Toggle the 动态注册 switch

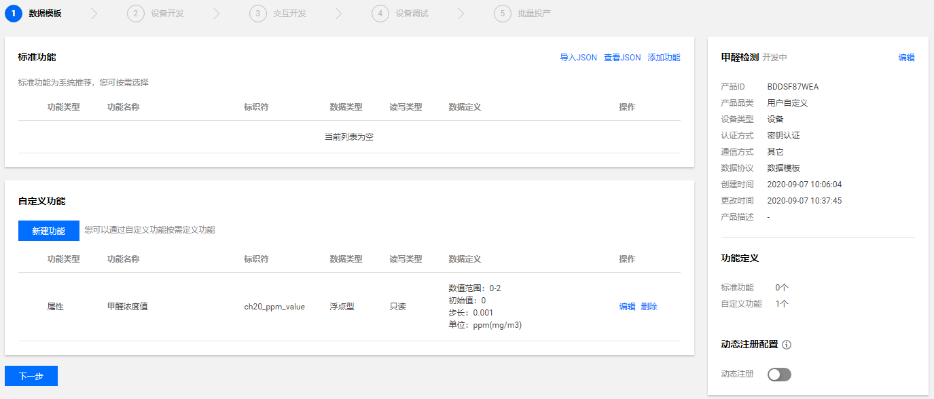(779, 375)
